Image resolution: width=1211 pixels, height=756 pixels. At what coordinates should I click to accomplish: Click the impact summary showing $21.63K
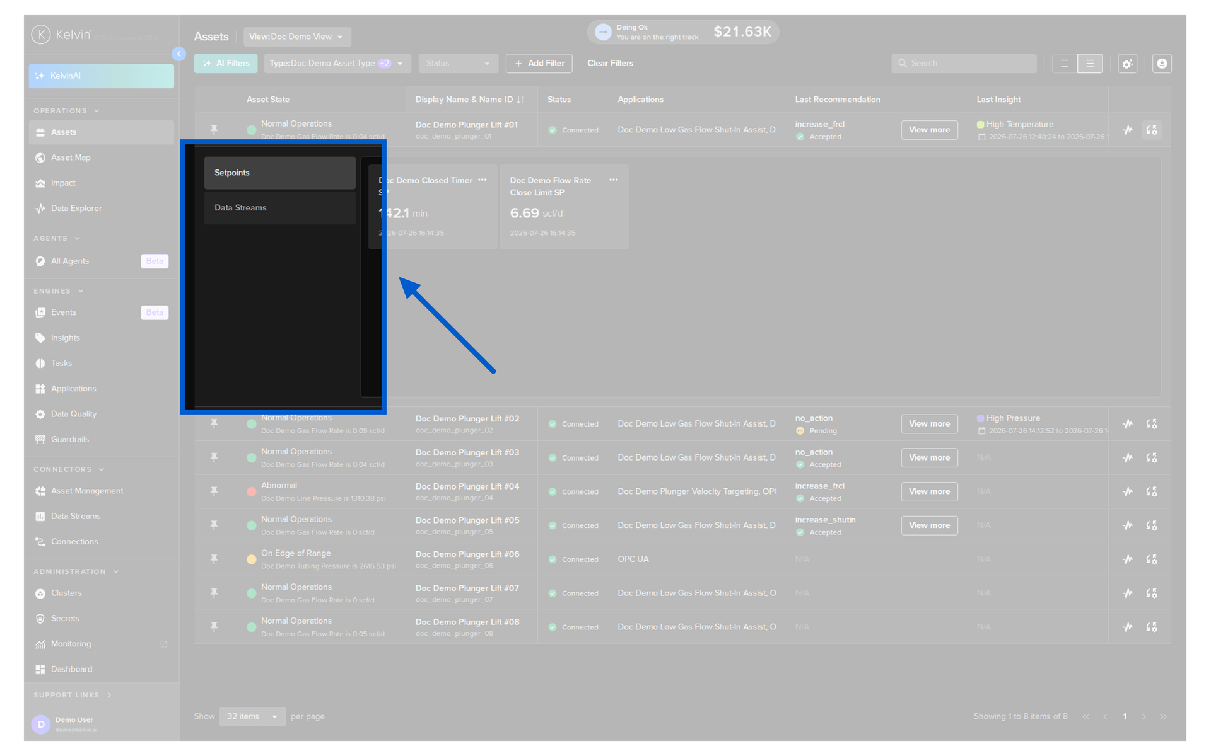pyautogui.click(x=683, y=32)
